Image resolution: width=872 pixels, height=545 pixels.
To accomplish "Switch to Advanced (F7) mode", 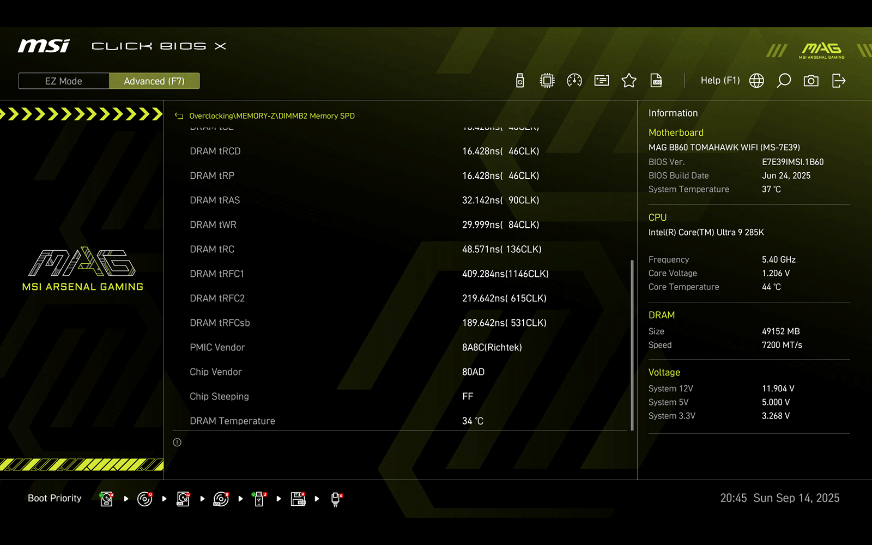I will click(x=154, y=81).
